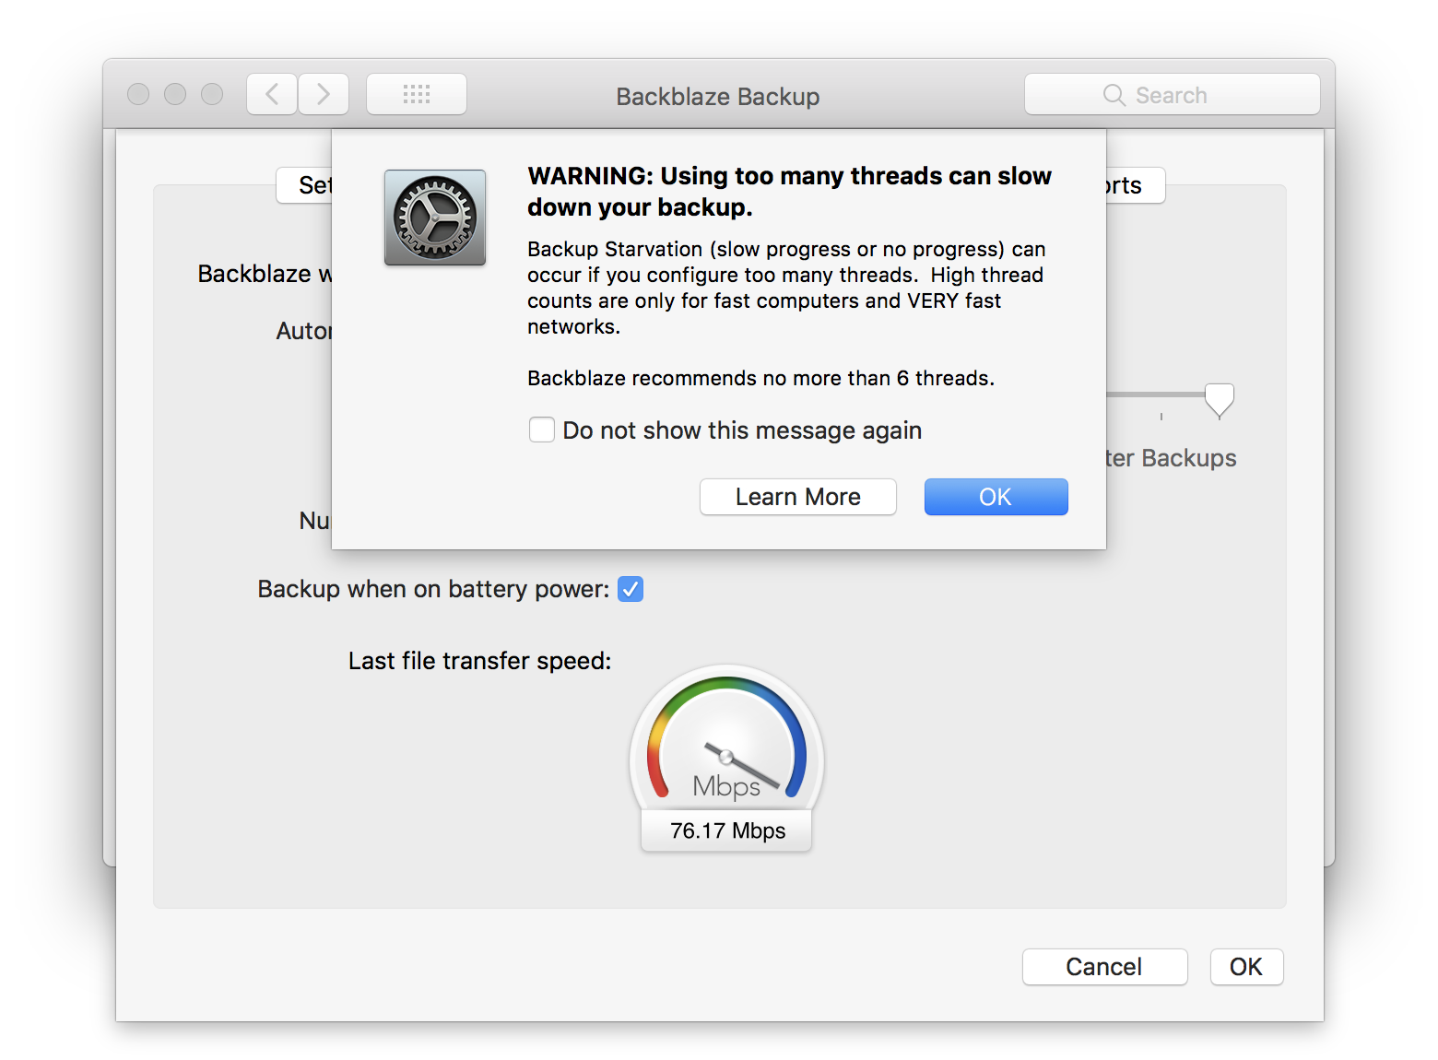Click the yellow minimize window button
Image resolution: width=1438 pixels, height=1060 pixels.
175,94
